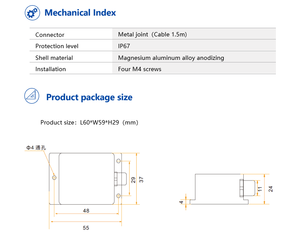Click the Four M4 screws value

click(140, 69)
